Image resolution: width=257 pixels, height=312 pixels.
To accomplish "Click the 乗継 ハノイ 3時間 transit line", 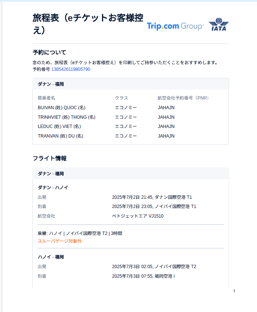I will click(80, 233).
